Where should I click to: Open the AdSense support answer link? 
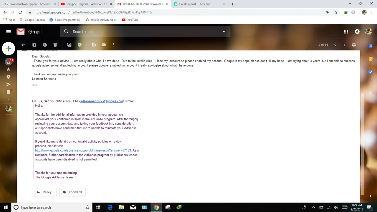tap(83, 150)
